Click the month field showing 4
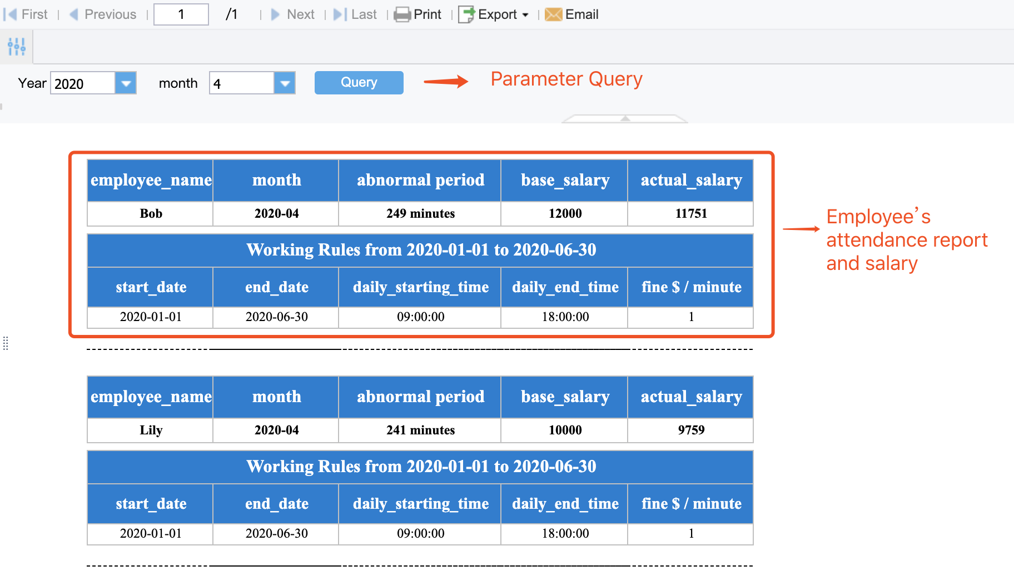 [242, 83]
